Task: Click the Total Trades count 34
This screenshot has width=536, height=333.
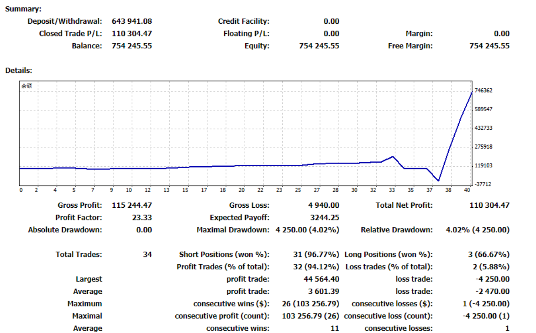Action: [x=147, y=255]
